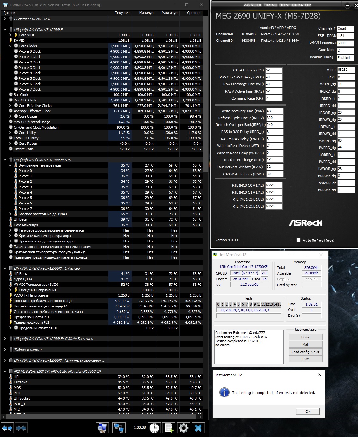Expand the Тайминги памяти group
Viewport: 358px width, 437px height.
coord(5,350)
